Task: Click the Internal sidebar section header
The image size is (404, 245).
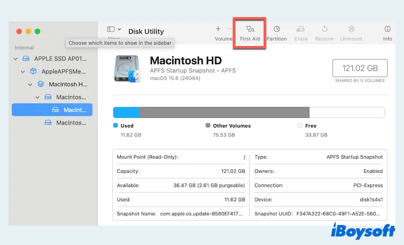Action: (x=24, y=48)
